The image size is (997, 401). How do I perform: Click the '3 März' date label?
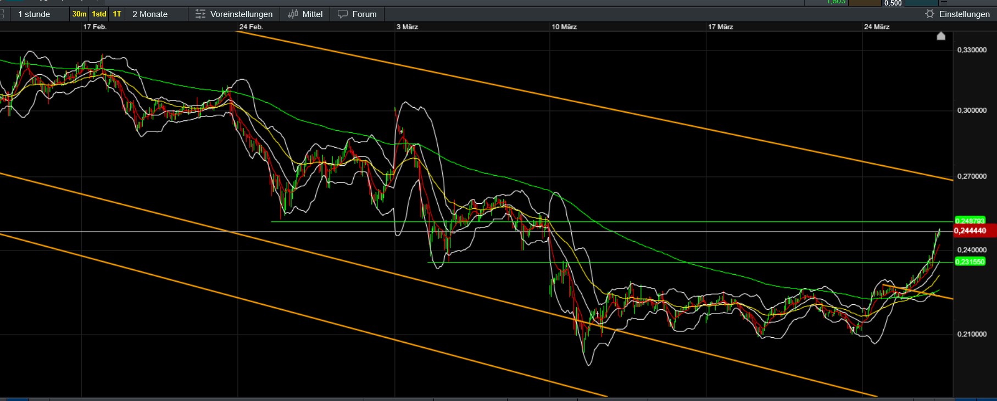click(407, 27)
